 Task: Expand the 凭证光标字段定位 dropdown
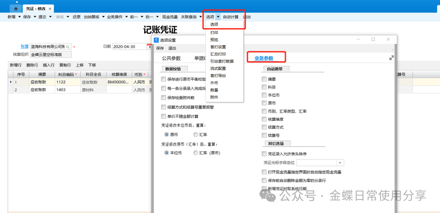click(340, 163)
